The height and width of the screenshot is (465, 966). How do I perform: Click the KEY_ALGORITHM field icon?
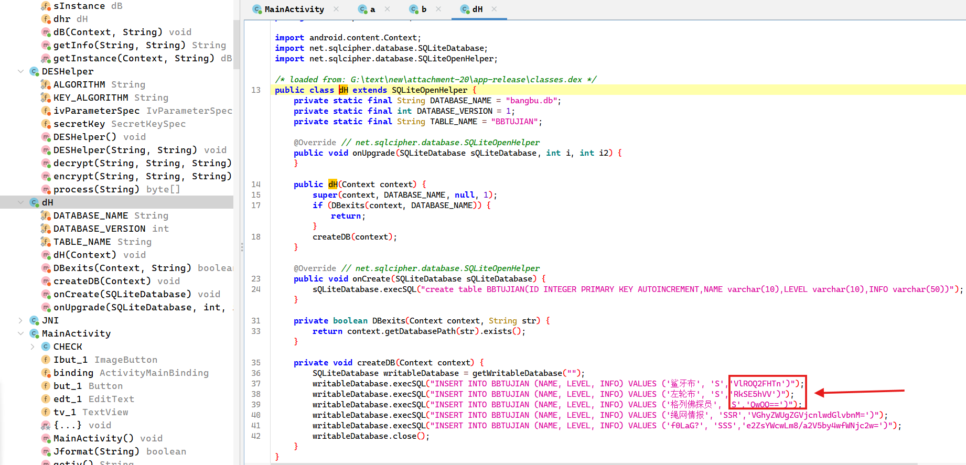click(46, 98)
